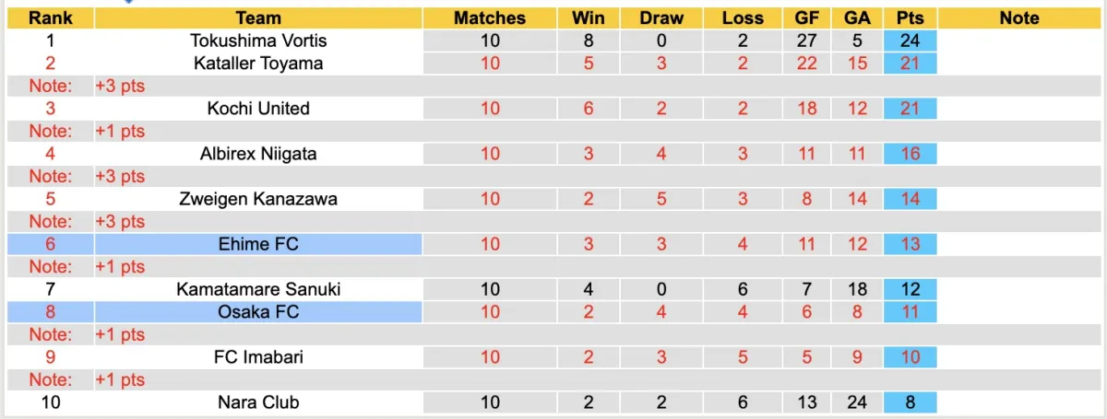Select the highlighted Ehime FC row
The width and height of the screenshot is (1107, 419).
click(258, 244)
